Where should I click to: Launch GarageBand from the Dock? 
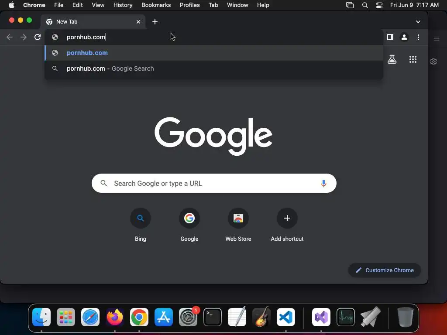[261, 317]
